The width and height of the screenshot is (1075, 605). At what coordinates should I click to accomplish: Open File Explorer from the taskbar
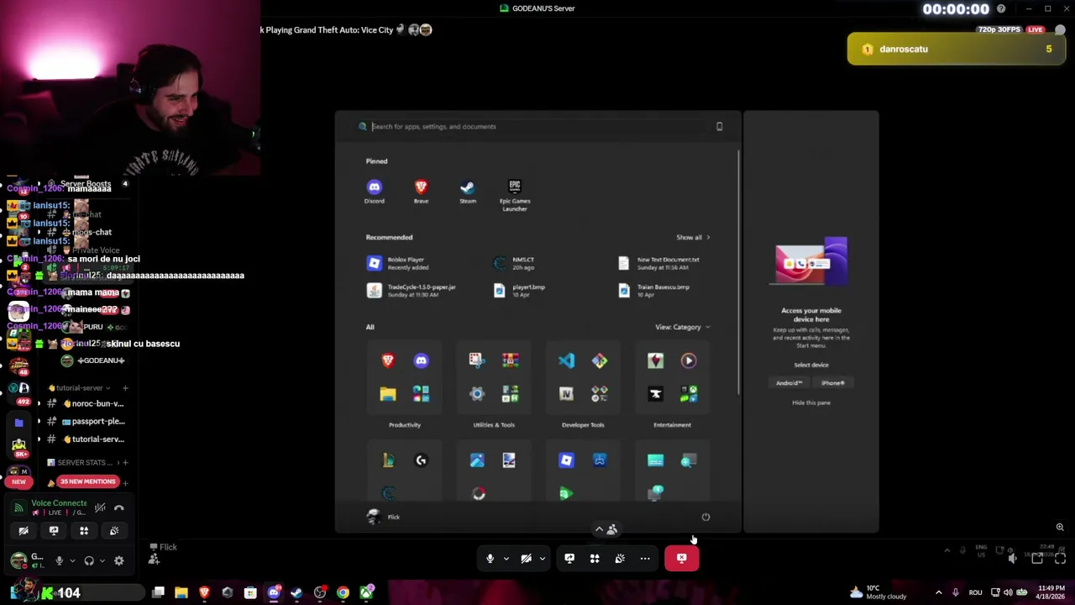coord(181,593)
